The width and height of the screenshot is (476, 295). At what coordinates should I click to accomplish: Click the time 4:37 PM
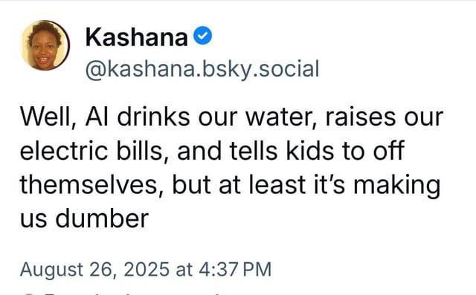pos(235,269)
